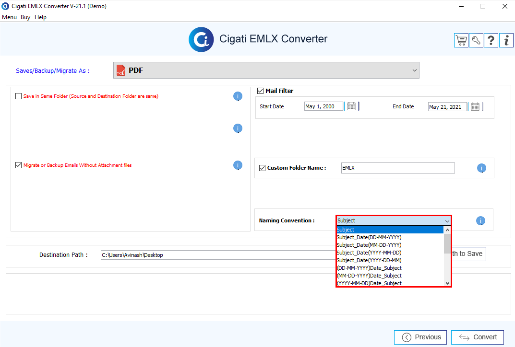The width and height of the screenshot is (515, 347).
Task: Click scroll down arrow in naming list
Action: (447, 283)
